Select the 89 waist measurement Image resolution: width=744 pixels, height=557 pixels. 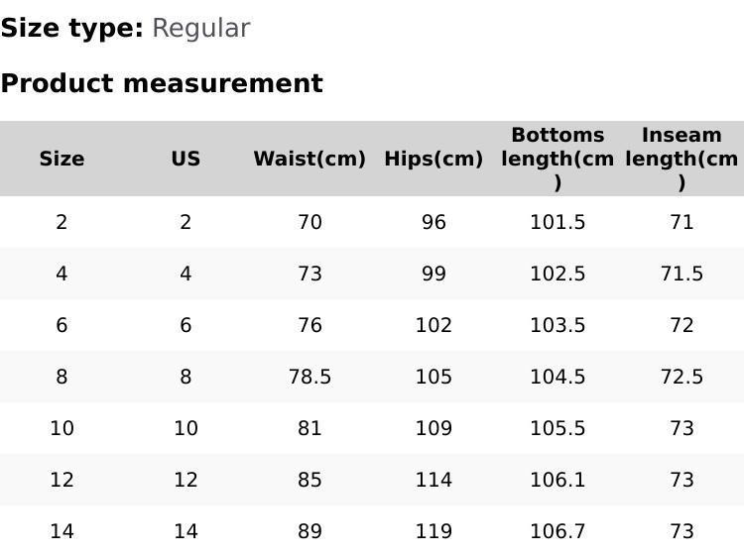[x=310, y=531]
